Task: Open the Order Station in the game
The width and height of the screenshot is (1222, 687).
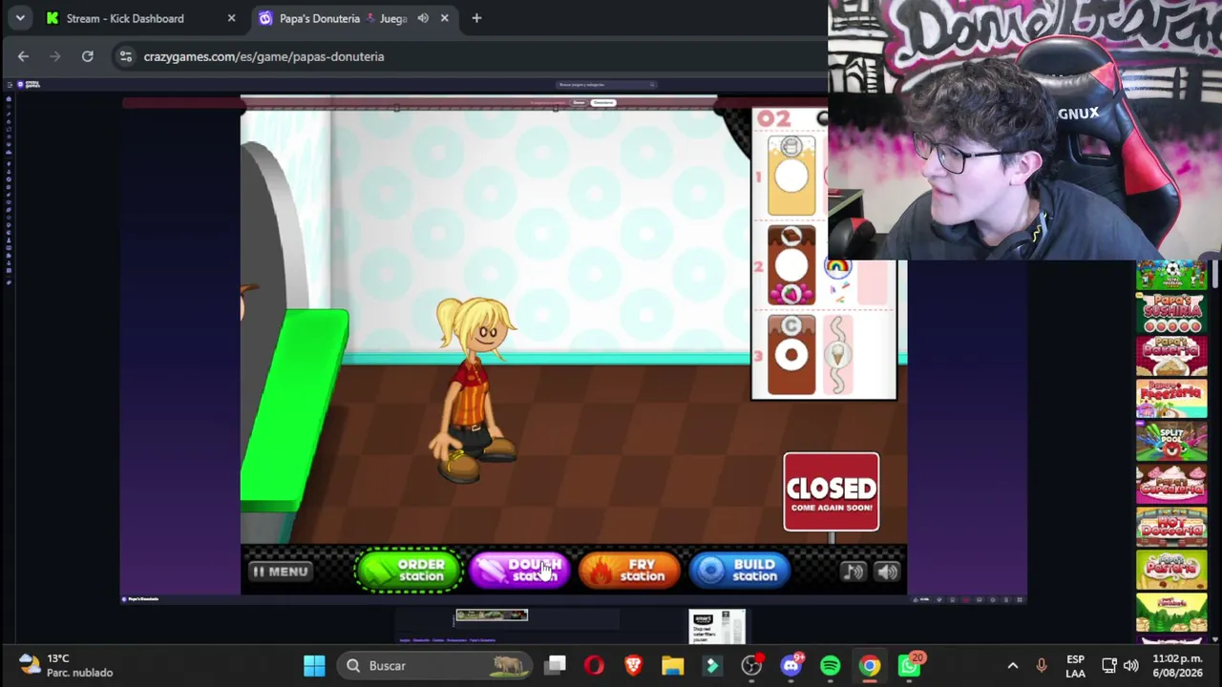Action: pos(409,571)
